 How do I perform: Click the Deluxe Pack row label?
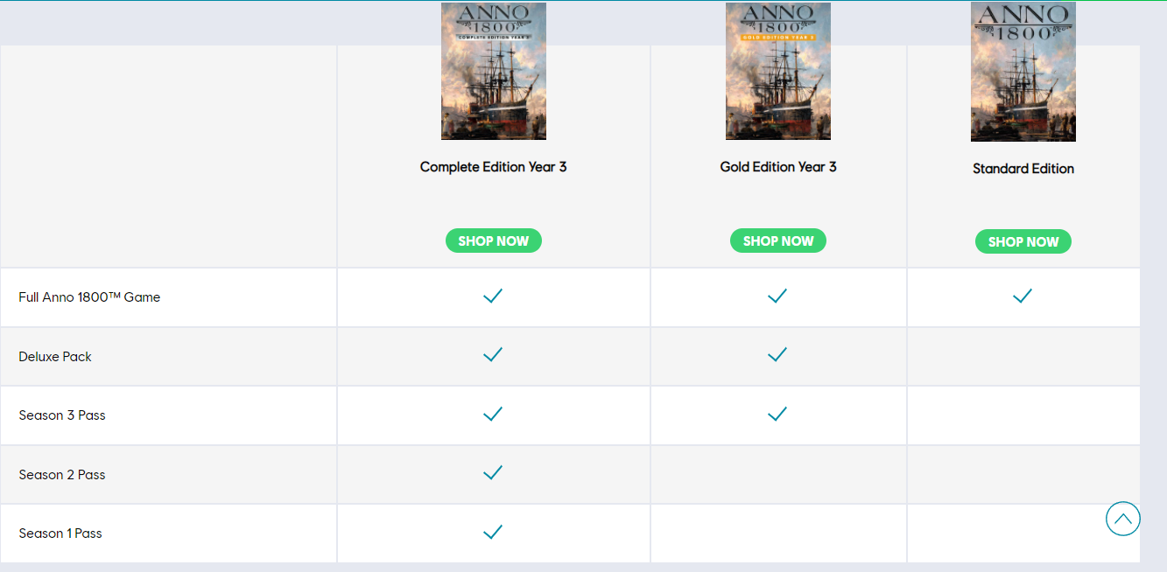pyautogui.click(x=55, y=357)
